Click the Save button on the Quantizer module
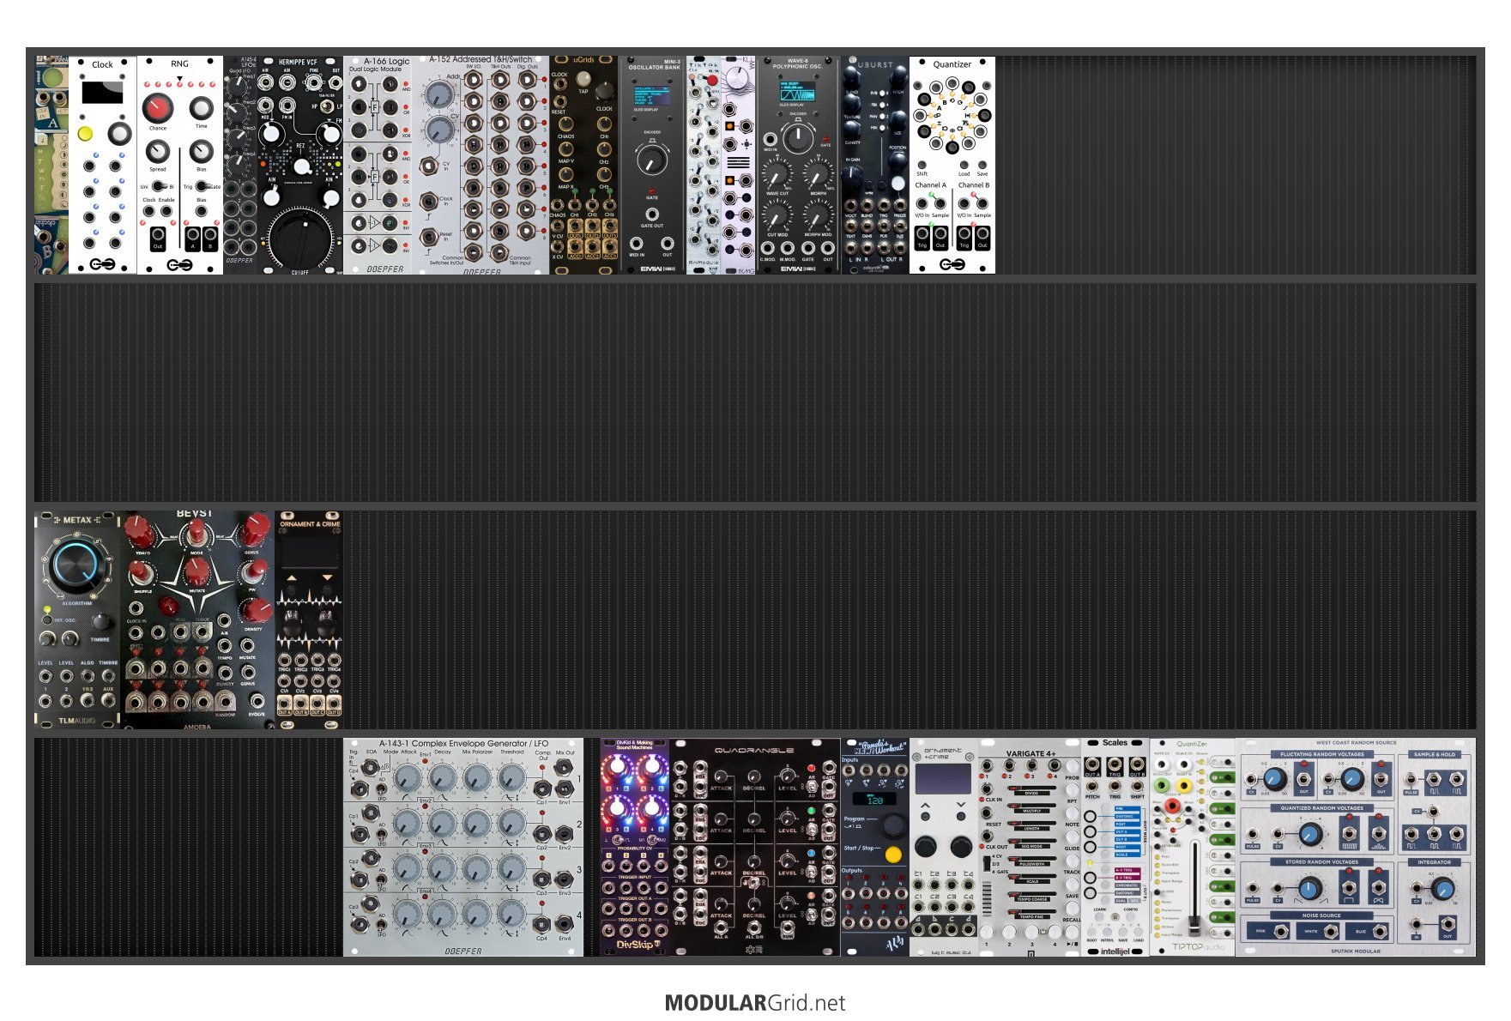Viewport: 1511px width, 1021px height. point(982,165)
